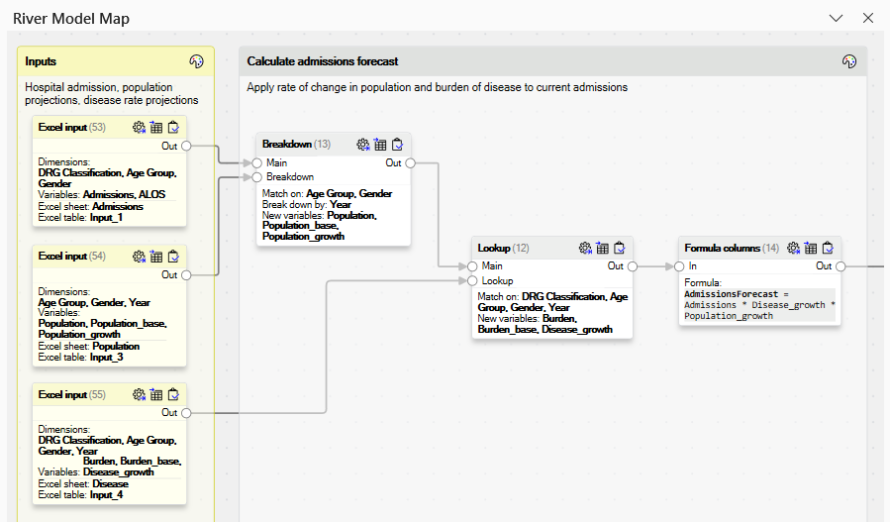Screen dimensions: 890x522
Task: Click 'Hospital admission, population projections' description
Action: [x=112, y=94]
